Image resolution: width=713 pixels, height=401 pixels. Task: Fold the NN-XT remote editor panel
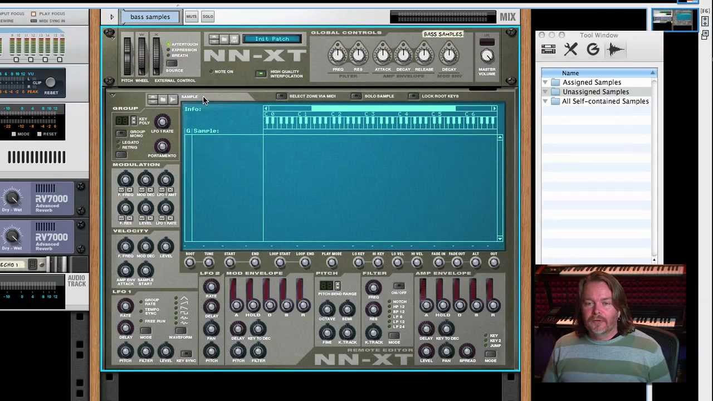pyautogui.click(x=112, y=96)
